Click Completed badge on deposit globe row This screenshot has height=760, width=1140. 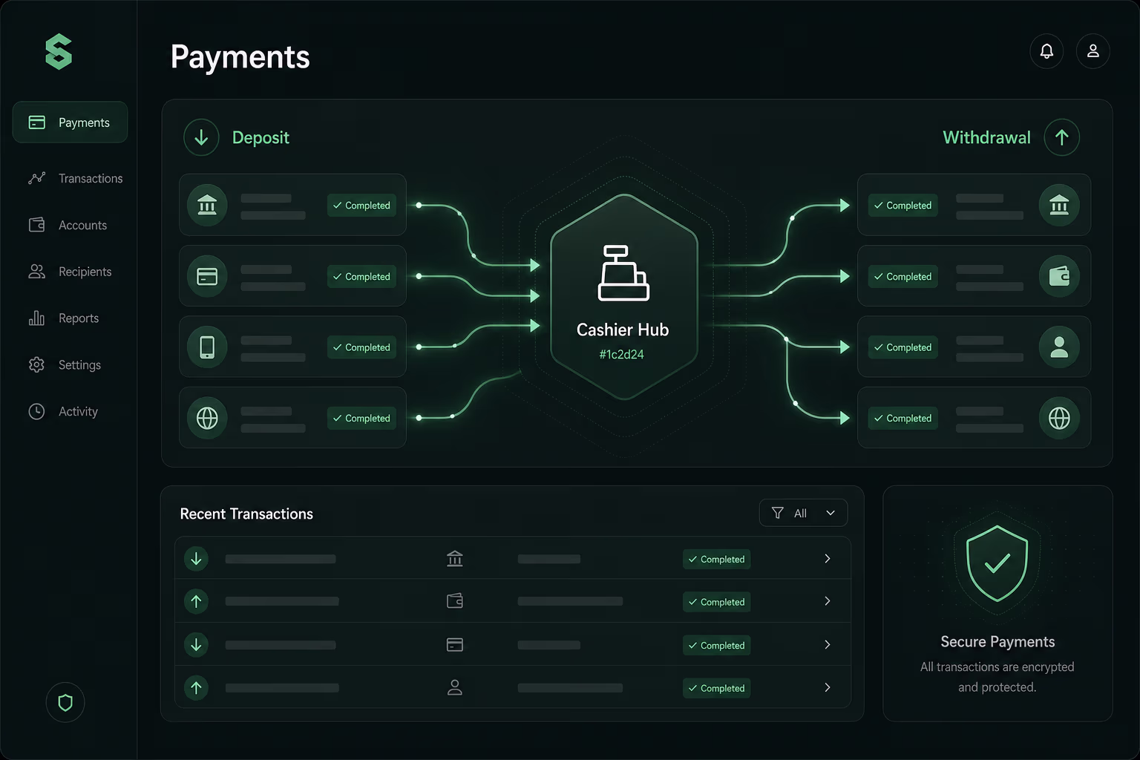coord(361,419)
